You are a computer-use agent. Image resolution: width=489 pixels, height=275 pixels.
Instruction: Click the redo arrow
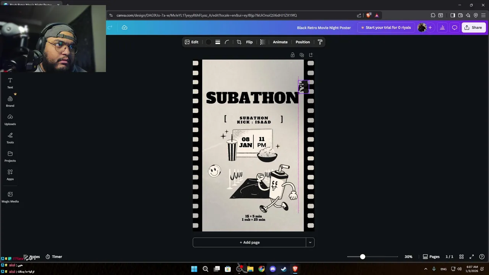click(110, 27)
